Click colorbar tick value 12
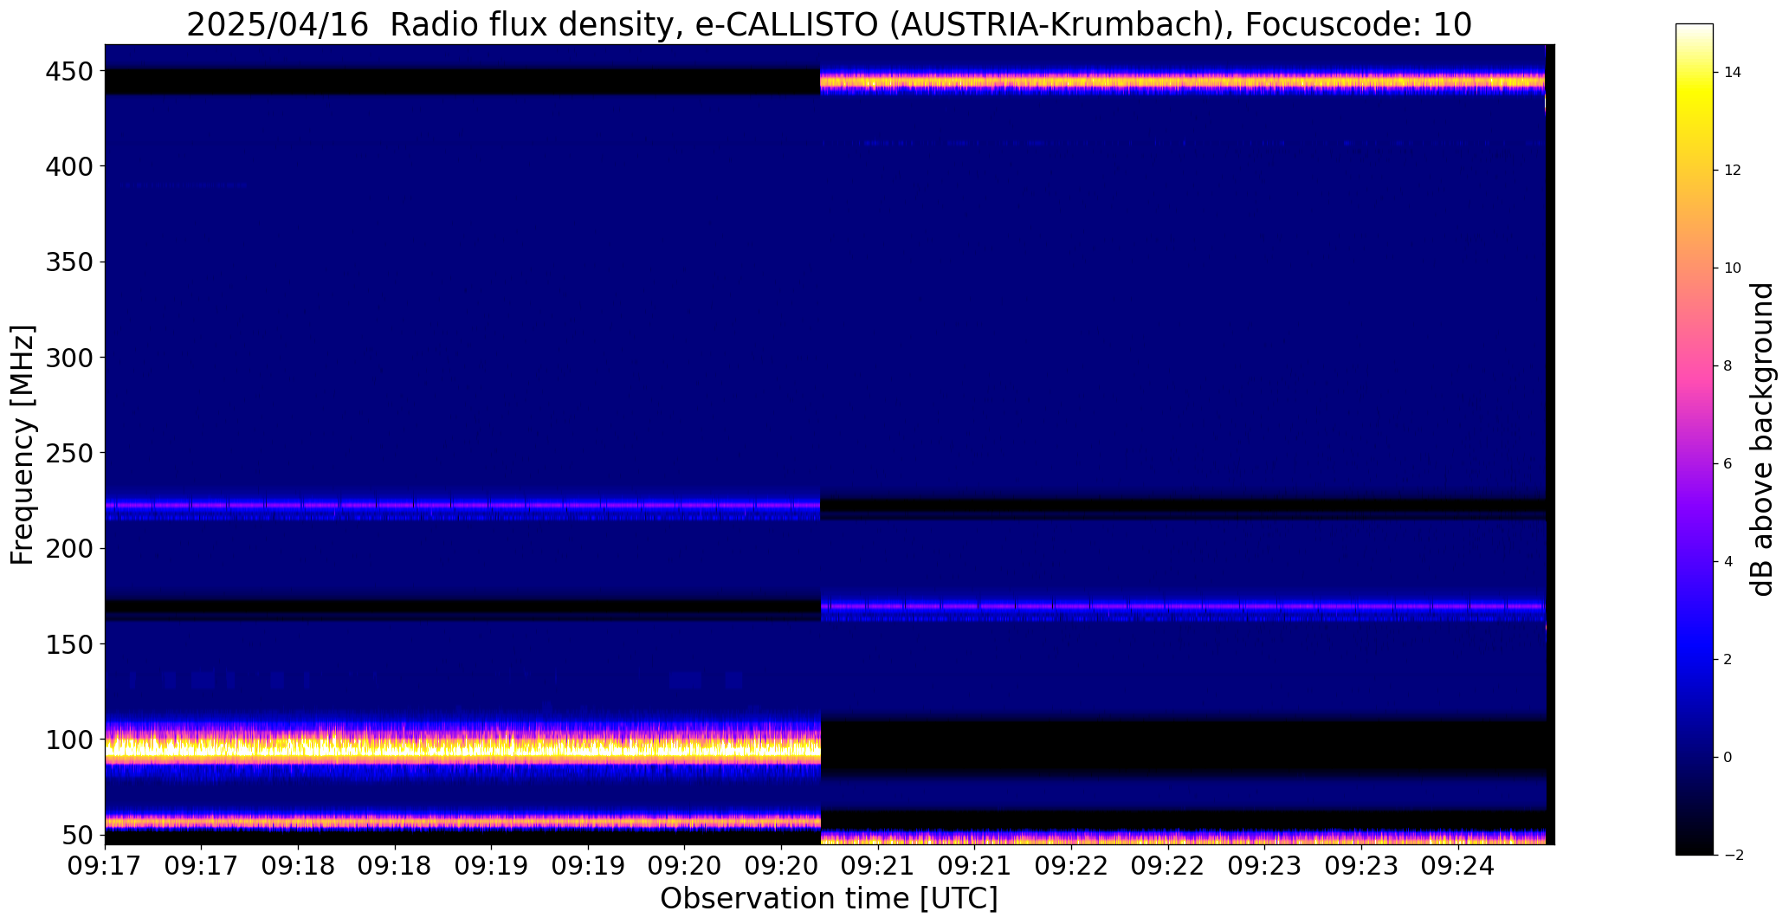Viewport: 1789px width, 924px height. coord(1733,171)
